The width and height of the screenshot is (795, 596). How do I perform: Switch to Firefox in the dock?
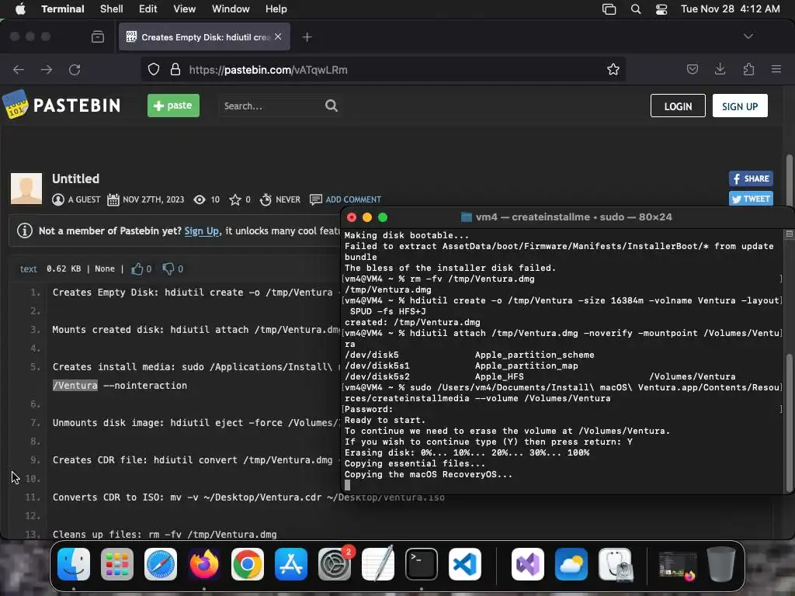click(204, 564)
